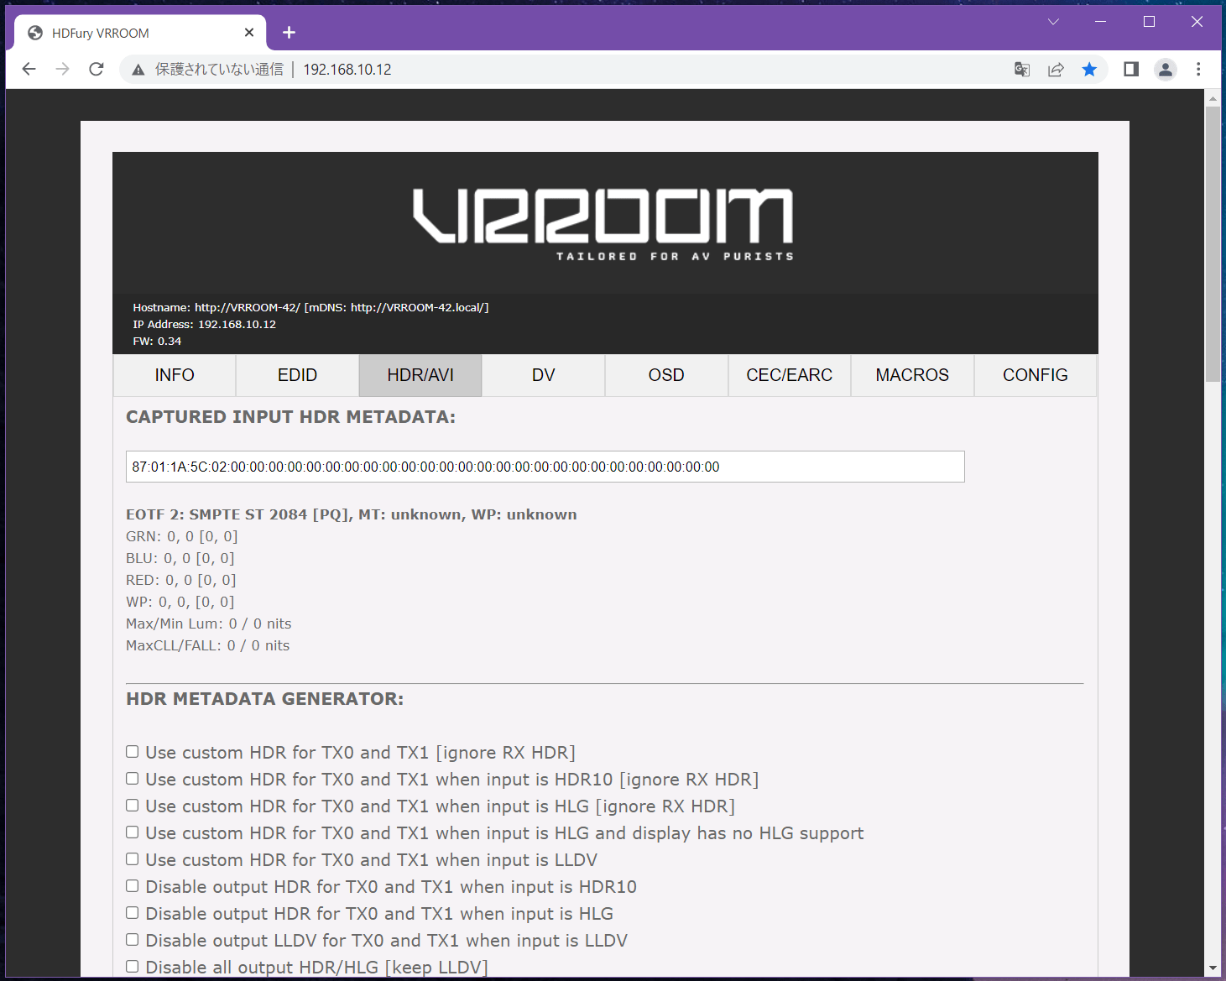Click the MaxCLL/FALL: 0 / 0 nits line
Image resolution: width=1226 pixels, height=981 pixels.
coord(208,645)
